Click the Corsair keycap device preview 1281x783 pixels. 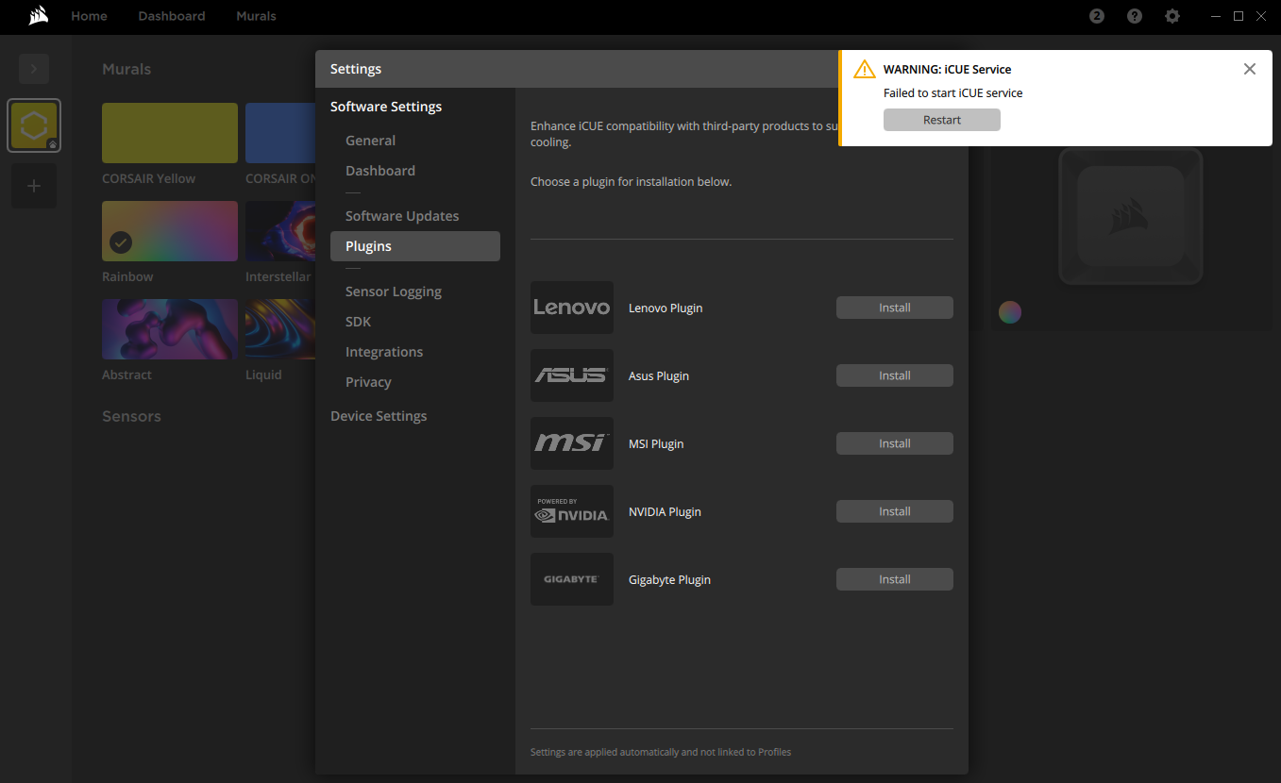pyautogui.click(x=1131, y=216)
